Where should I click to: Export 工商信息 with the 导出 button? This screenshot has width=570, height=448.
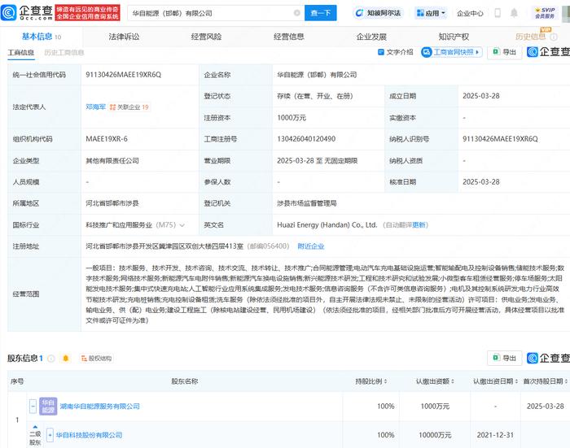click(x=505, y=52)
